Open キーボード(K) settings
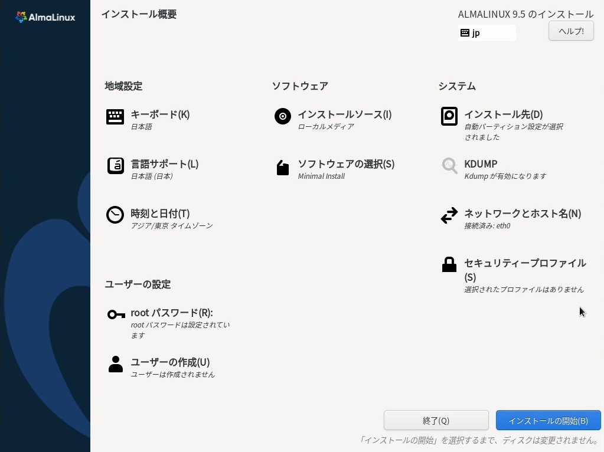Image resolution: width=604 pixels, height=452 pixels. [x=160, y=114]
